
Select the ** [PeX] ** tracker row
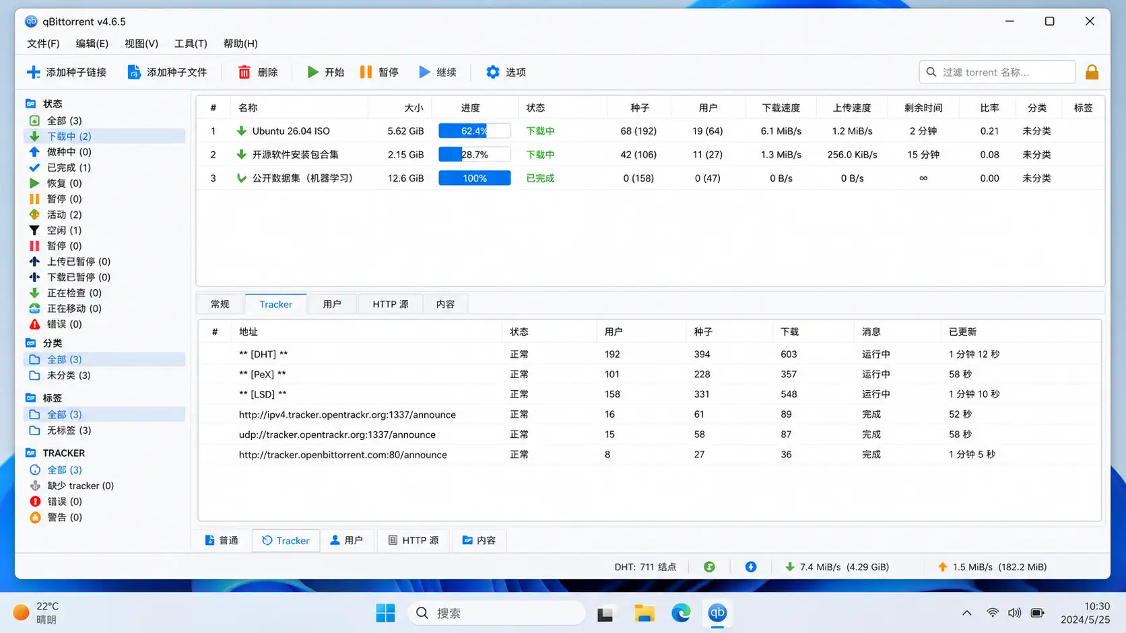650,374
